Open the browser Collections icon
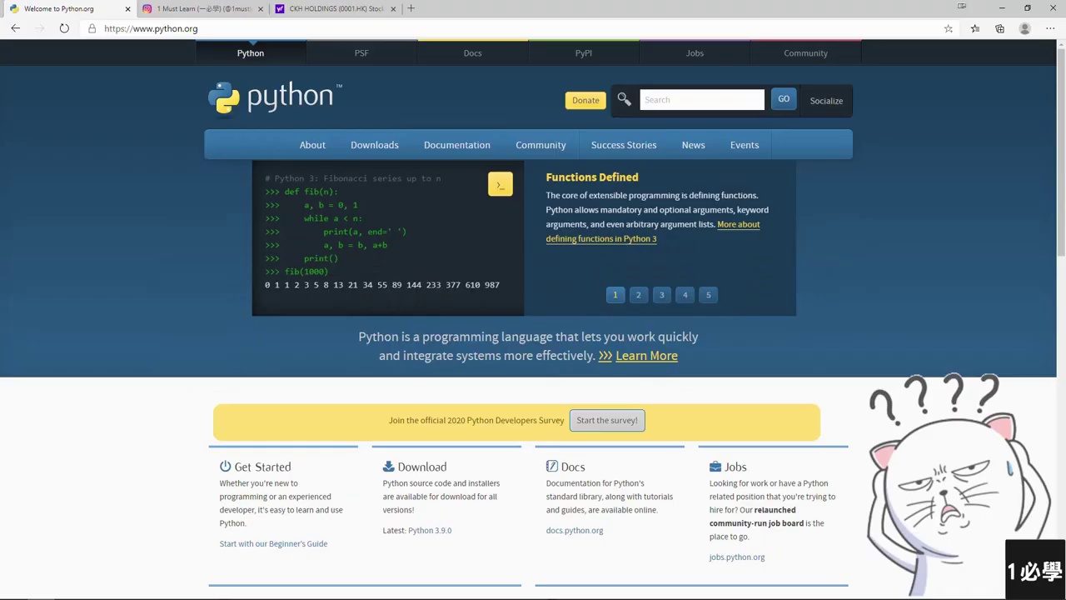Viewport: 1066px width, 600px height. pyautogui.click(x=999, y=28)
